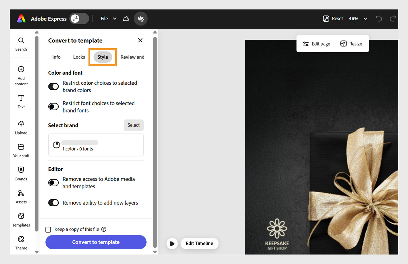The width and height of the screenshot is (408, 264).
Task: Open the File menu dropdown
Action: [x=108, y=18]
